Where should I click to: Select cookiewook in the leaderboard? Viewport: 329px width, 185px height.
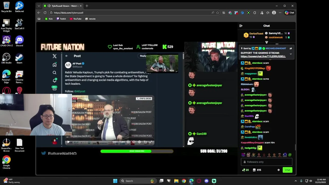click(x=276, y=37)
